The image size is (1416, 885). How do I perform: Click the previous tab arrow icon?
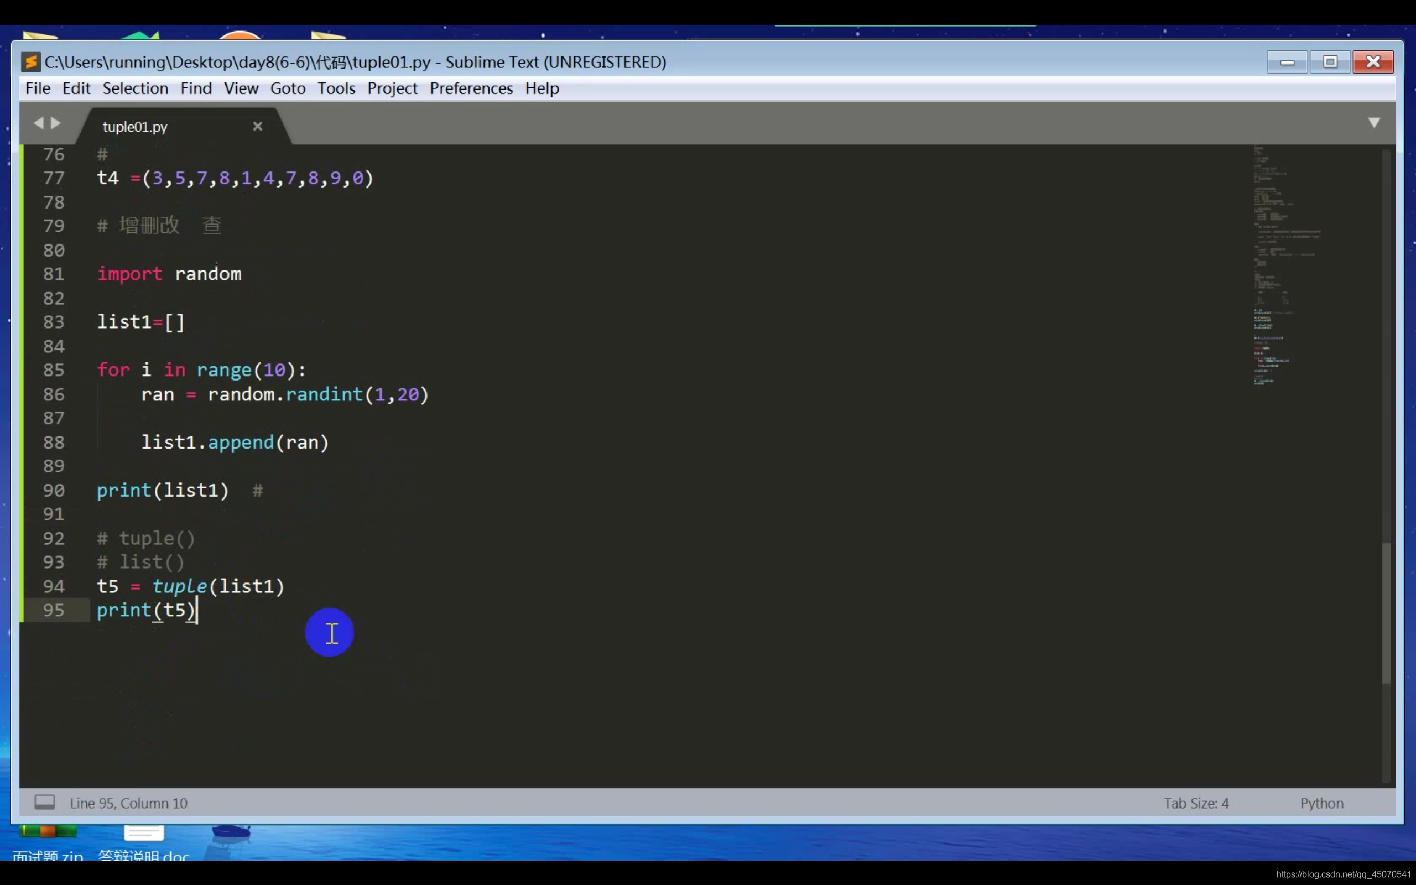39,123
